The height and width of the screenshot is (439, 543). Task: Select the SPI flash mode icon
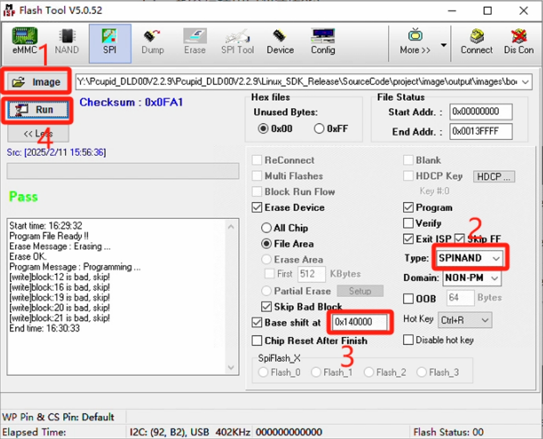coord(110,43)
